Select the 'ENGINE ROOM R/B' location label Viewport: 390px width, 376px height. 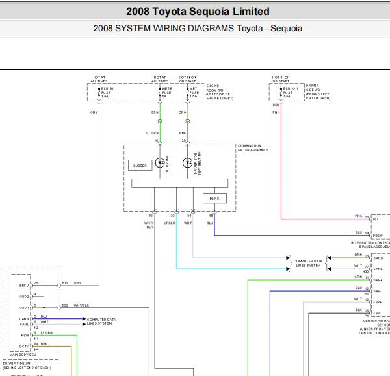220,92
